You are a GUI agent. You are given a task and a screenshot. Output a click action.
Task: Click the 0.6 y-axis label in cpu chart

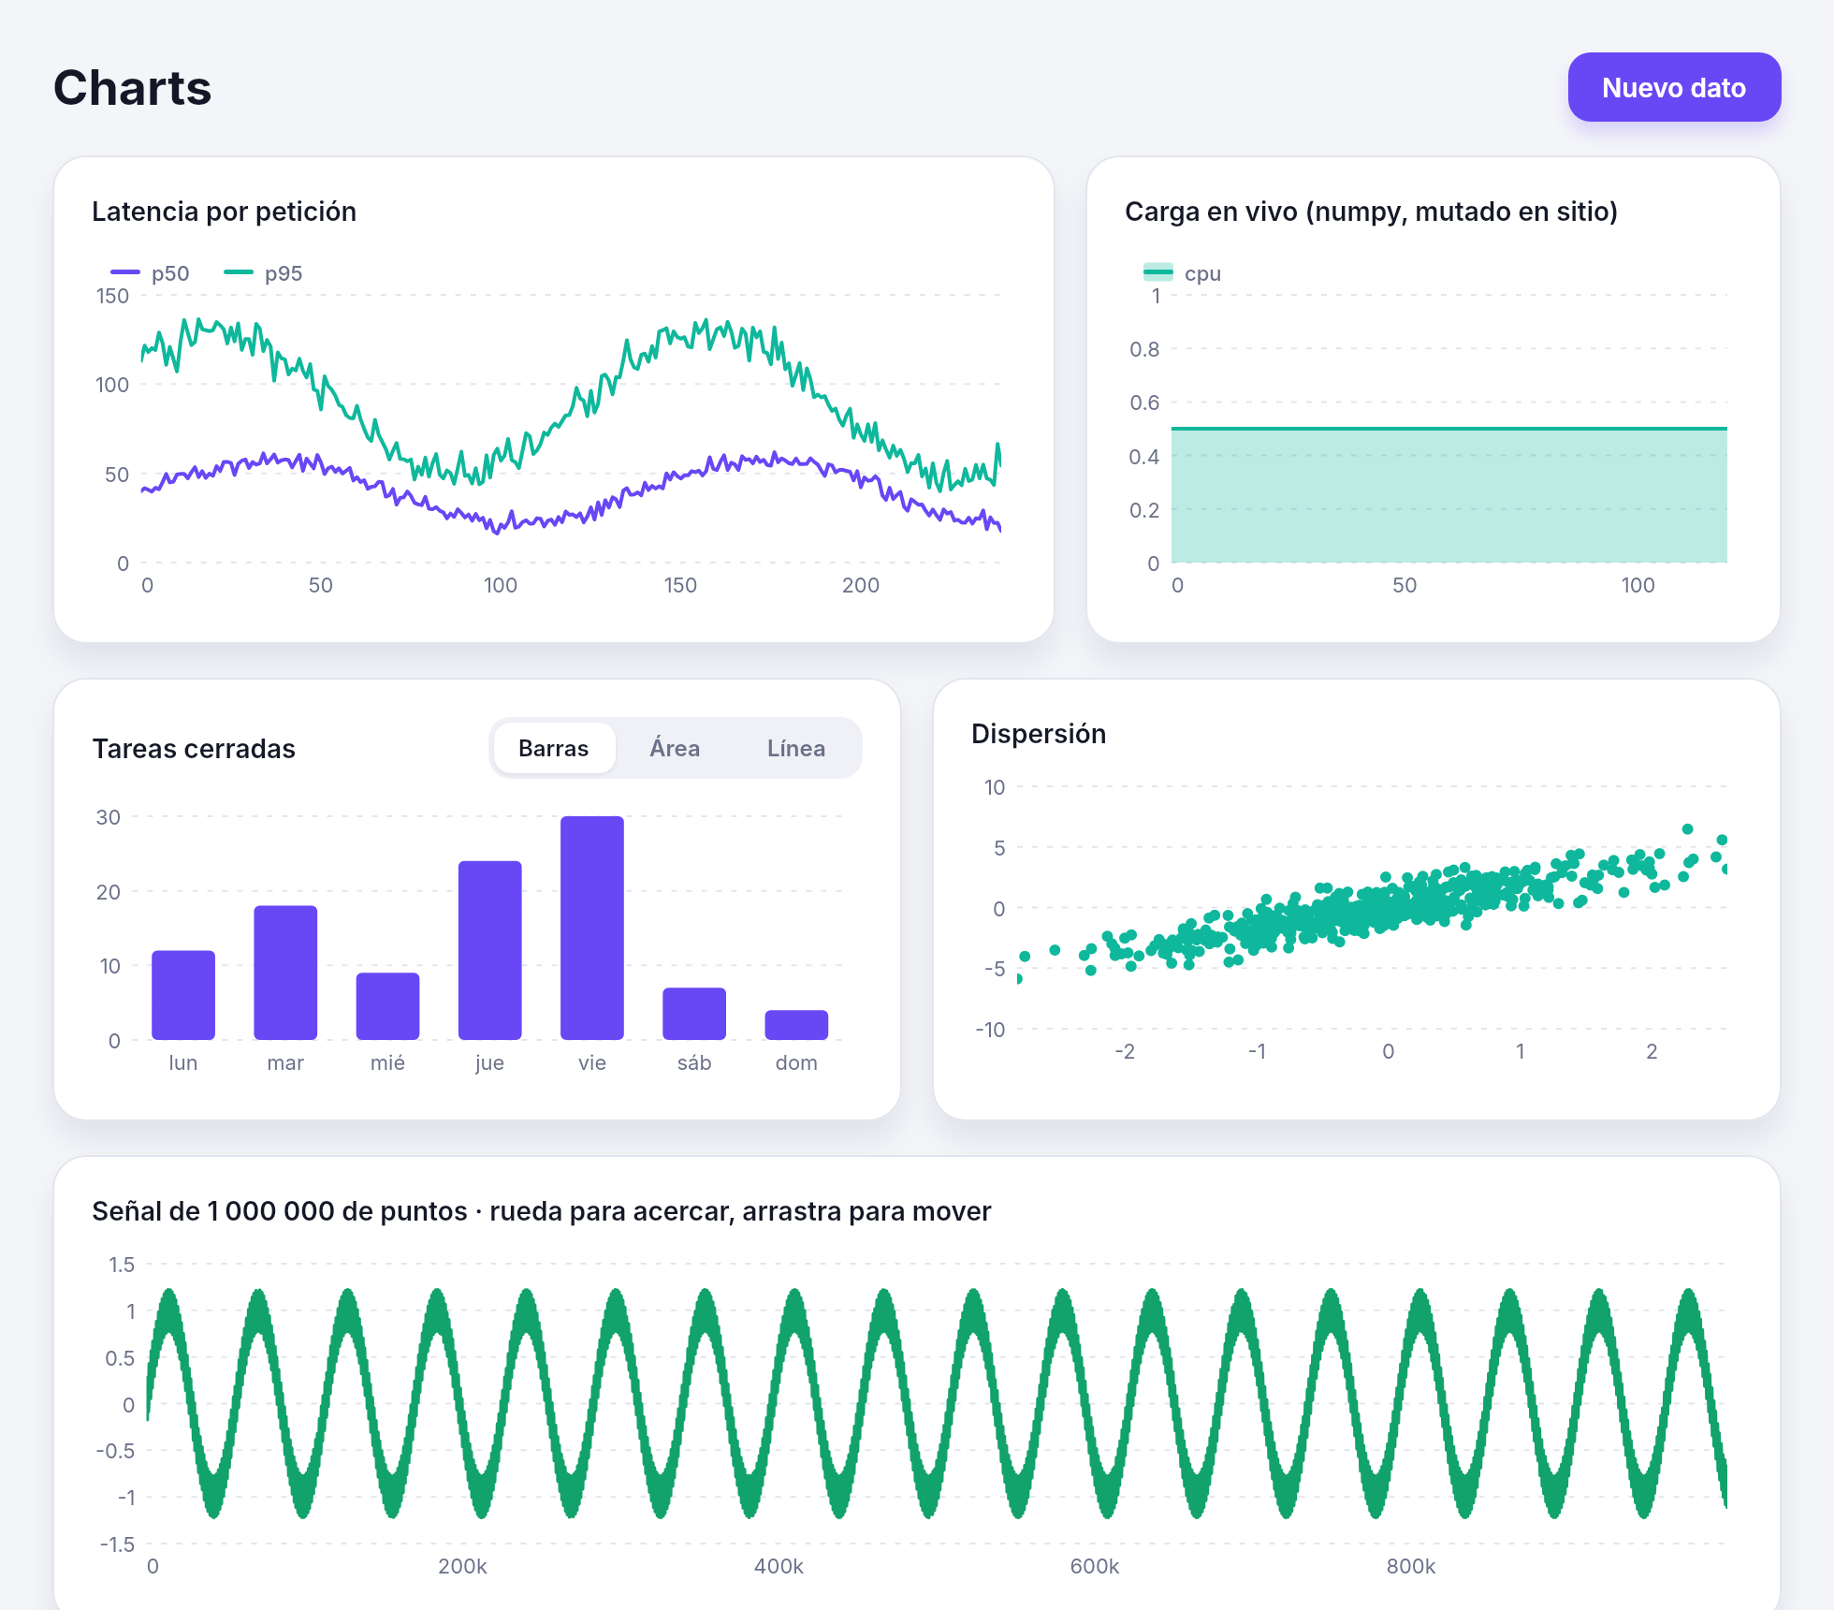click(1144, 402)
